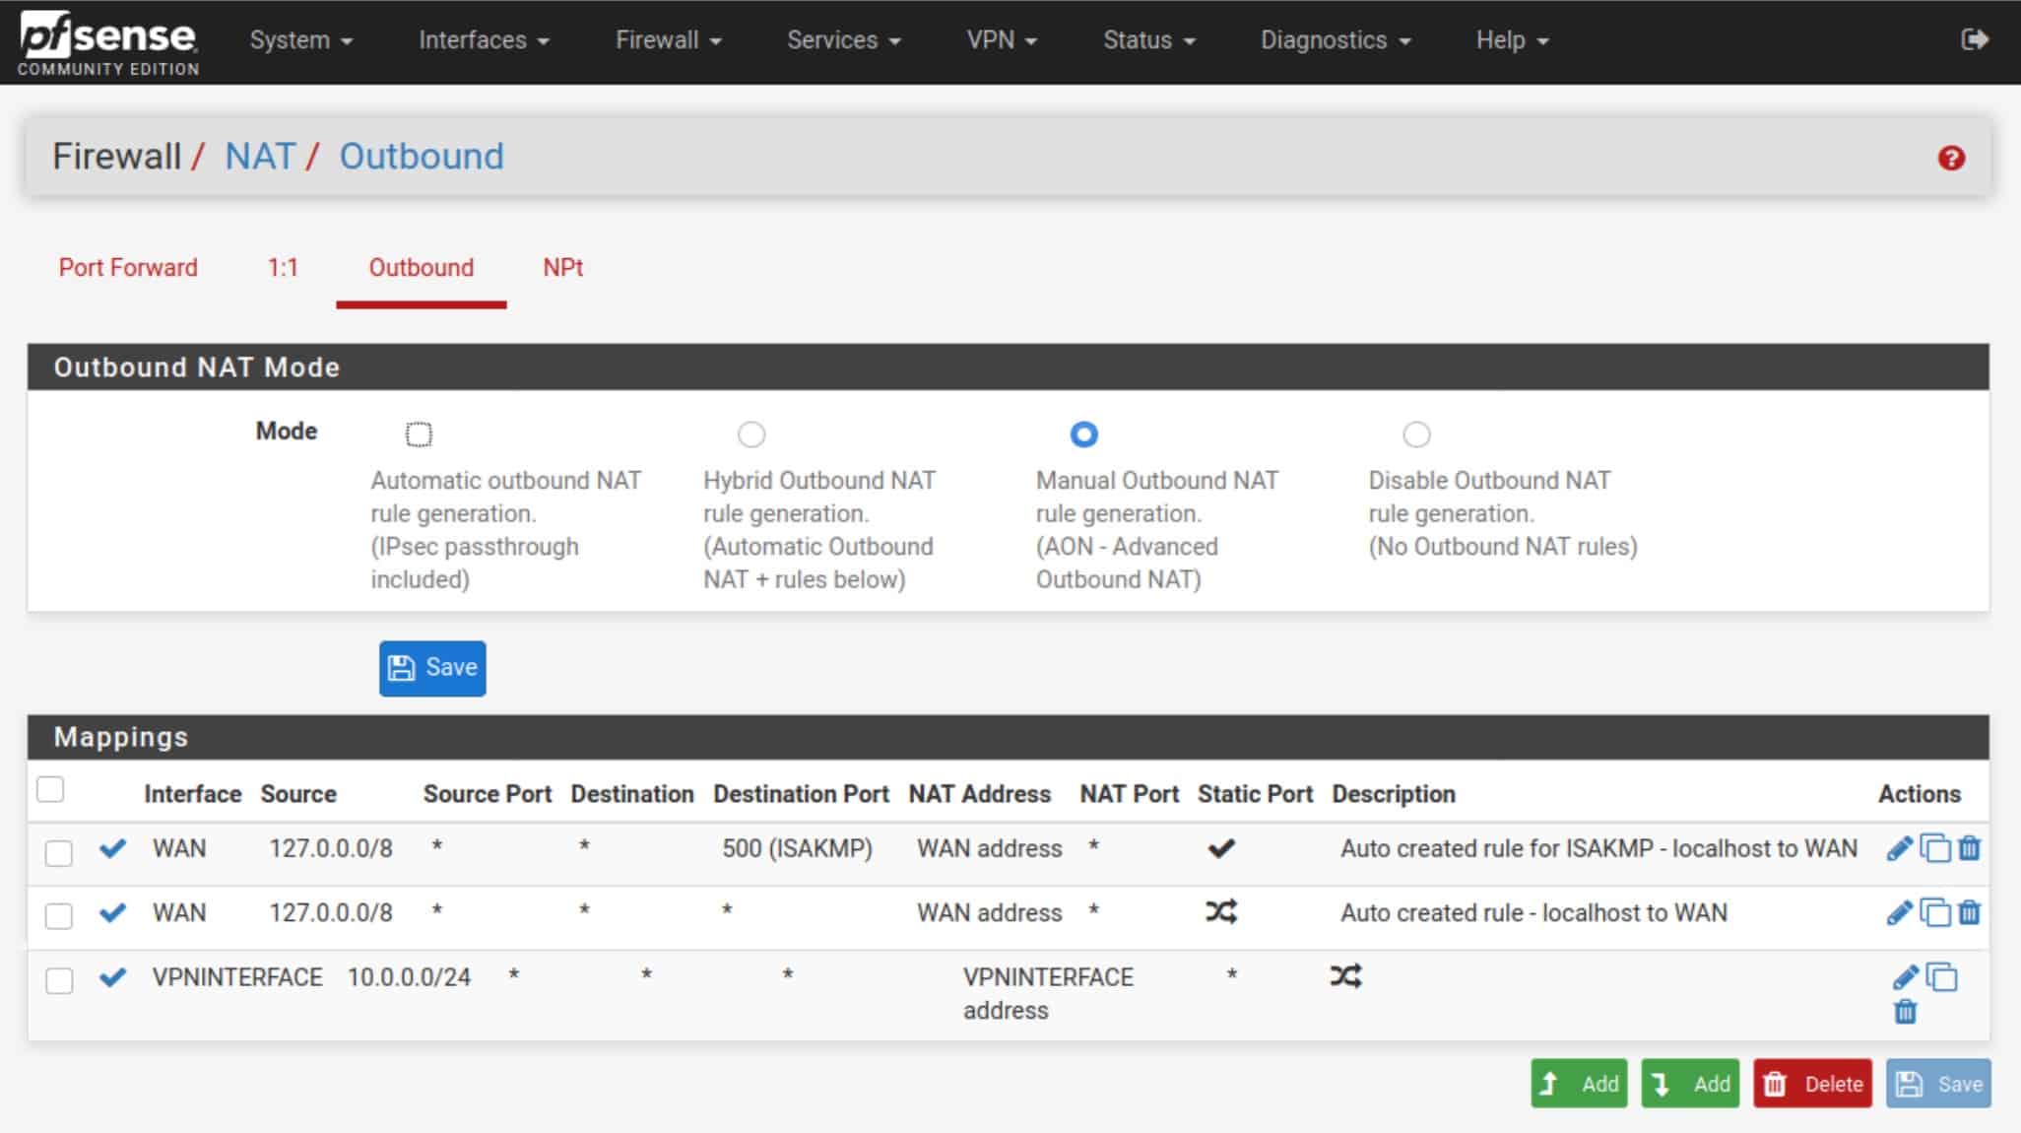Switch to the 1:1 NAT tab
Viewport: 2021px width, 1133px height.
click(283, 268)
